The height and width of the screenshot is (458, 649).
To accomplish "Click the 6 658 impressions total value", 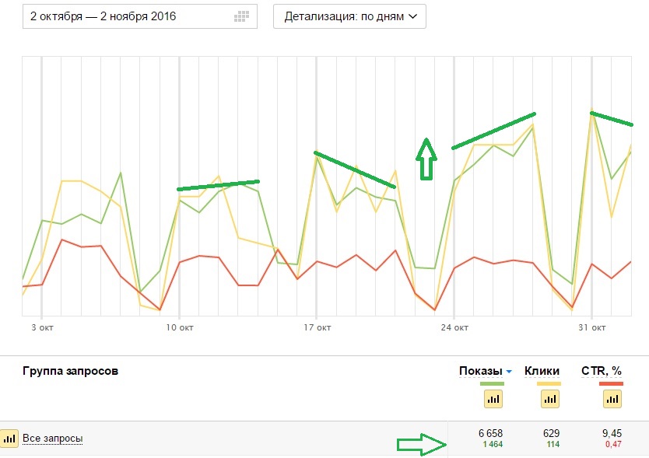I will pyautogui.click(x=492, y=431).
